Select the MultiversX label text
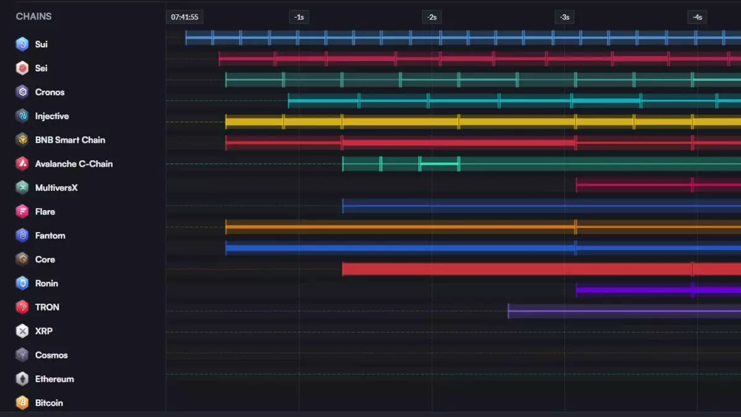 pos(56,187)
